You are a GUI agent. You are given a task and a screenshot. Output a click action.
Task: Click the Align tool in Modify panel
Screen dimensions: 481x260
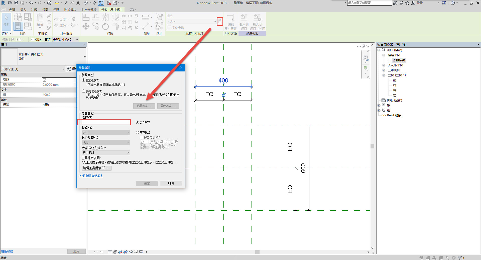[86, 17]
